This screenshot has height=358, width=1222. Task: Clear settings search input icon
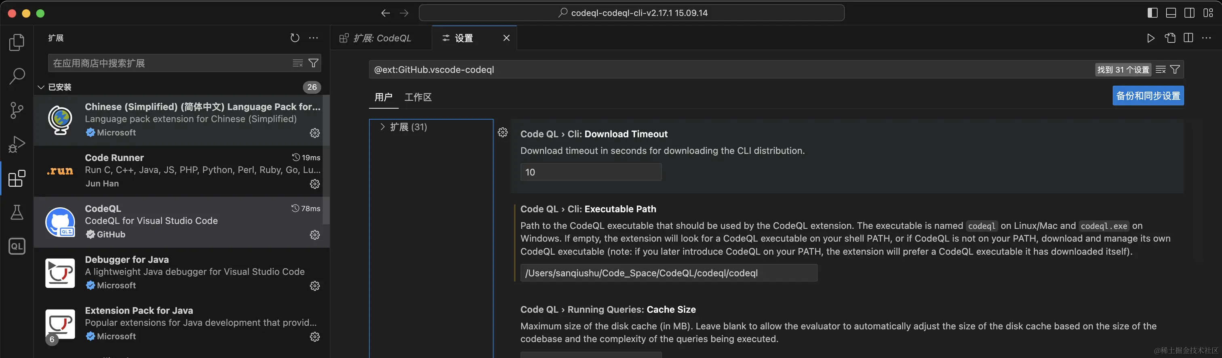click(1161, 70)
